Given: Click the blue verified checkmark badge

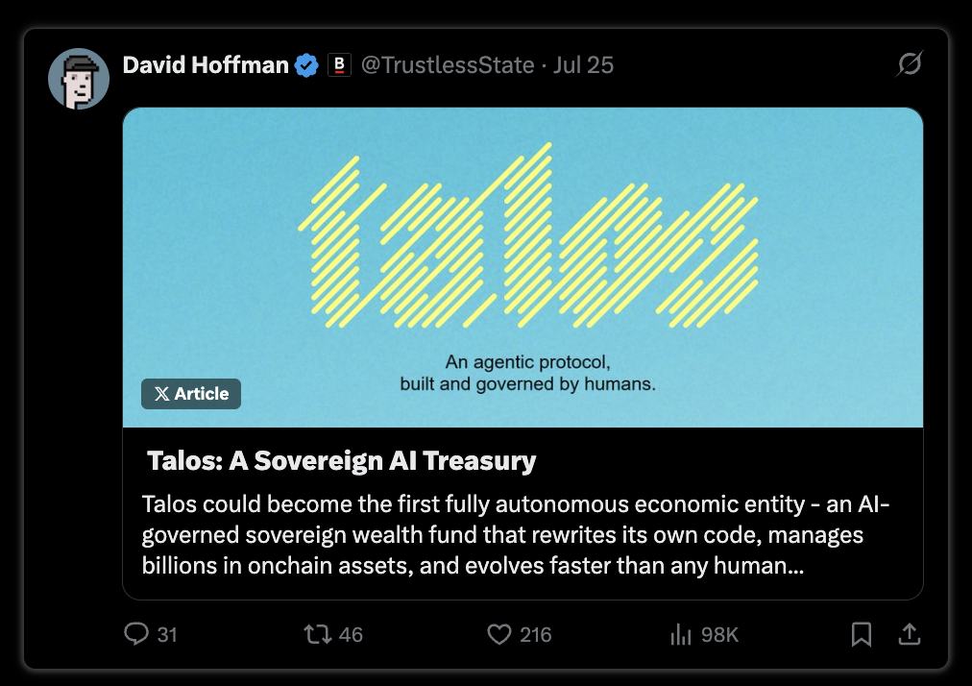Looking at the screenshot, I should pyautogui.click(x=306, y=65).
